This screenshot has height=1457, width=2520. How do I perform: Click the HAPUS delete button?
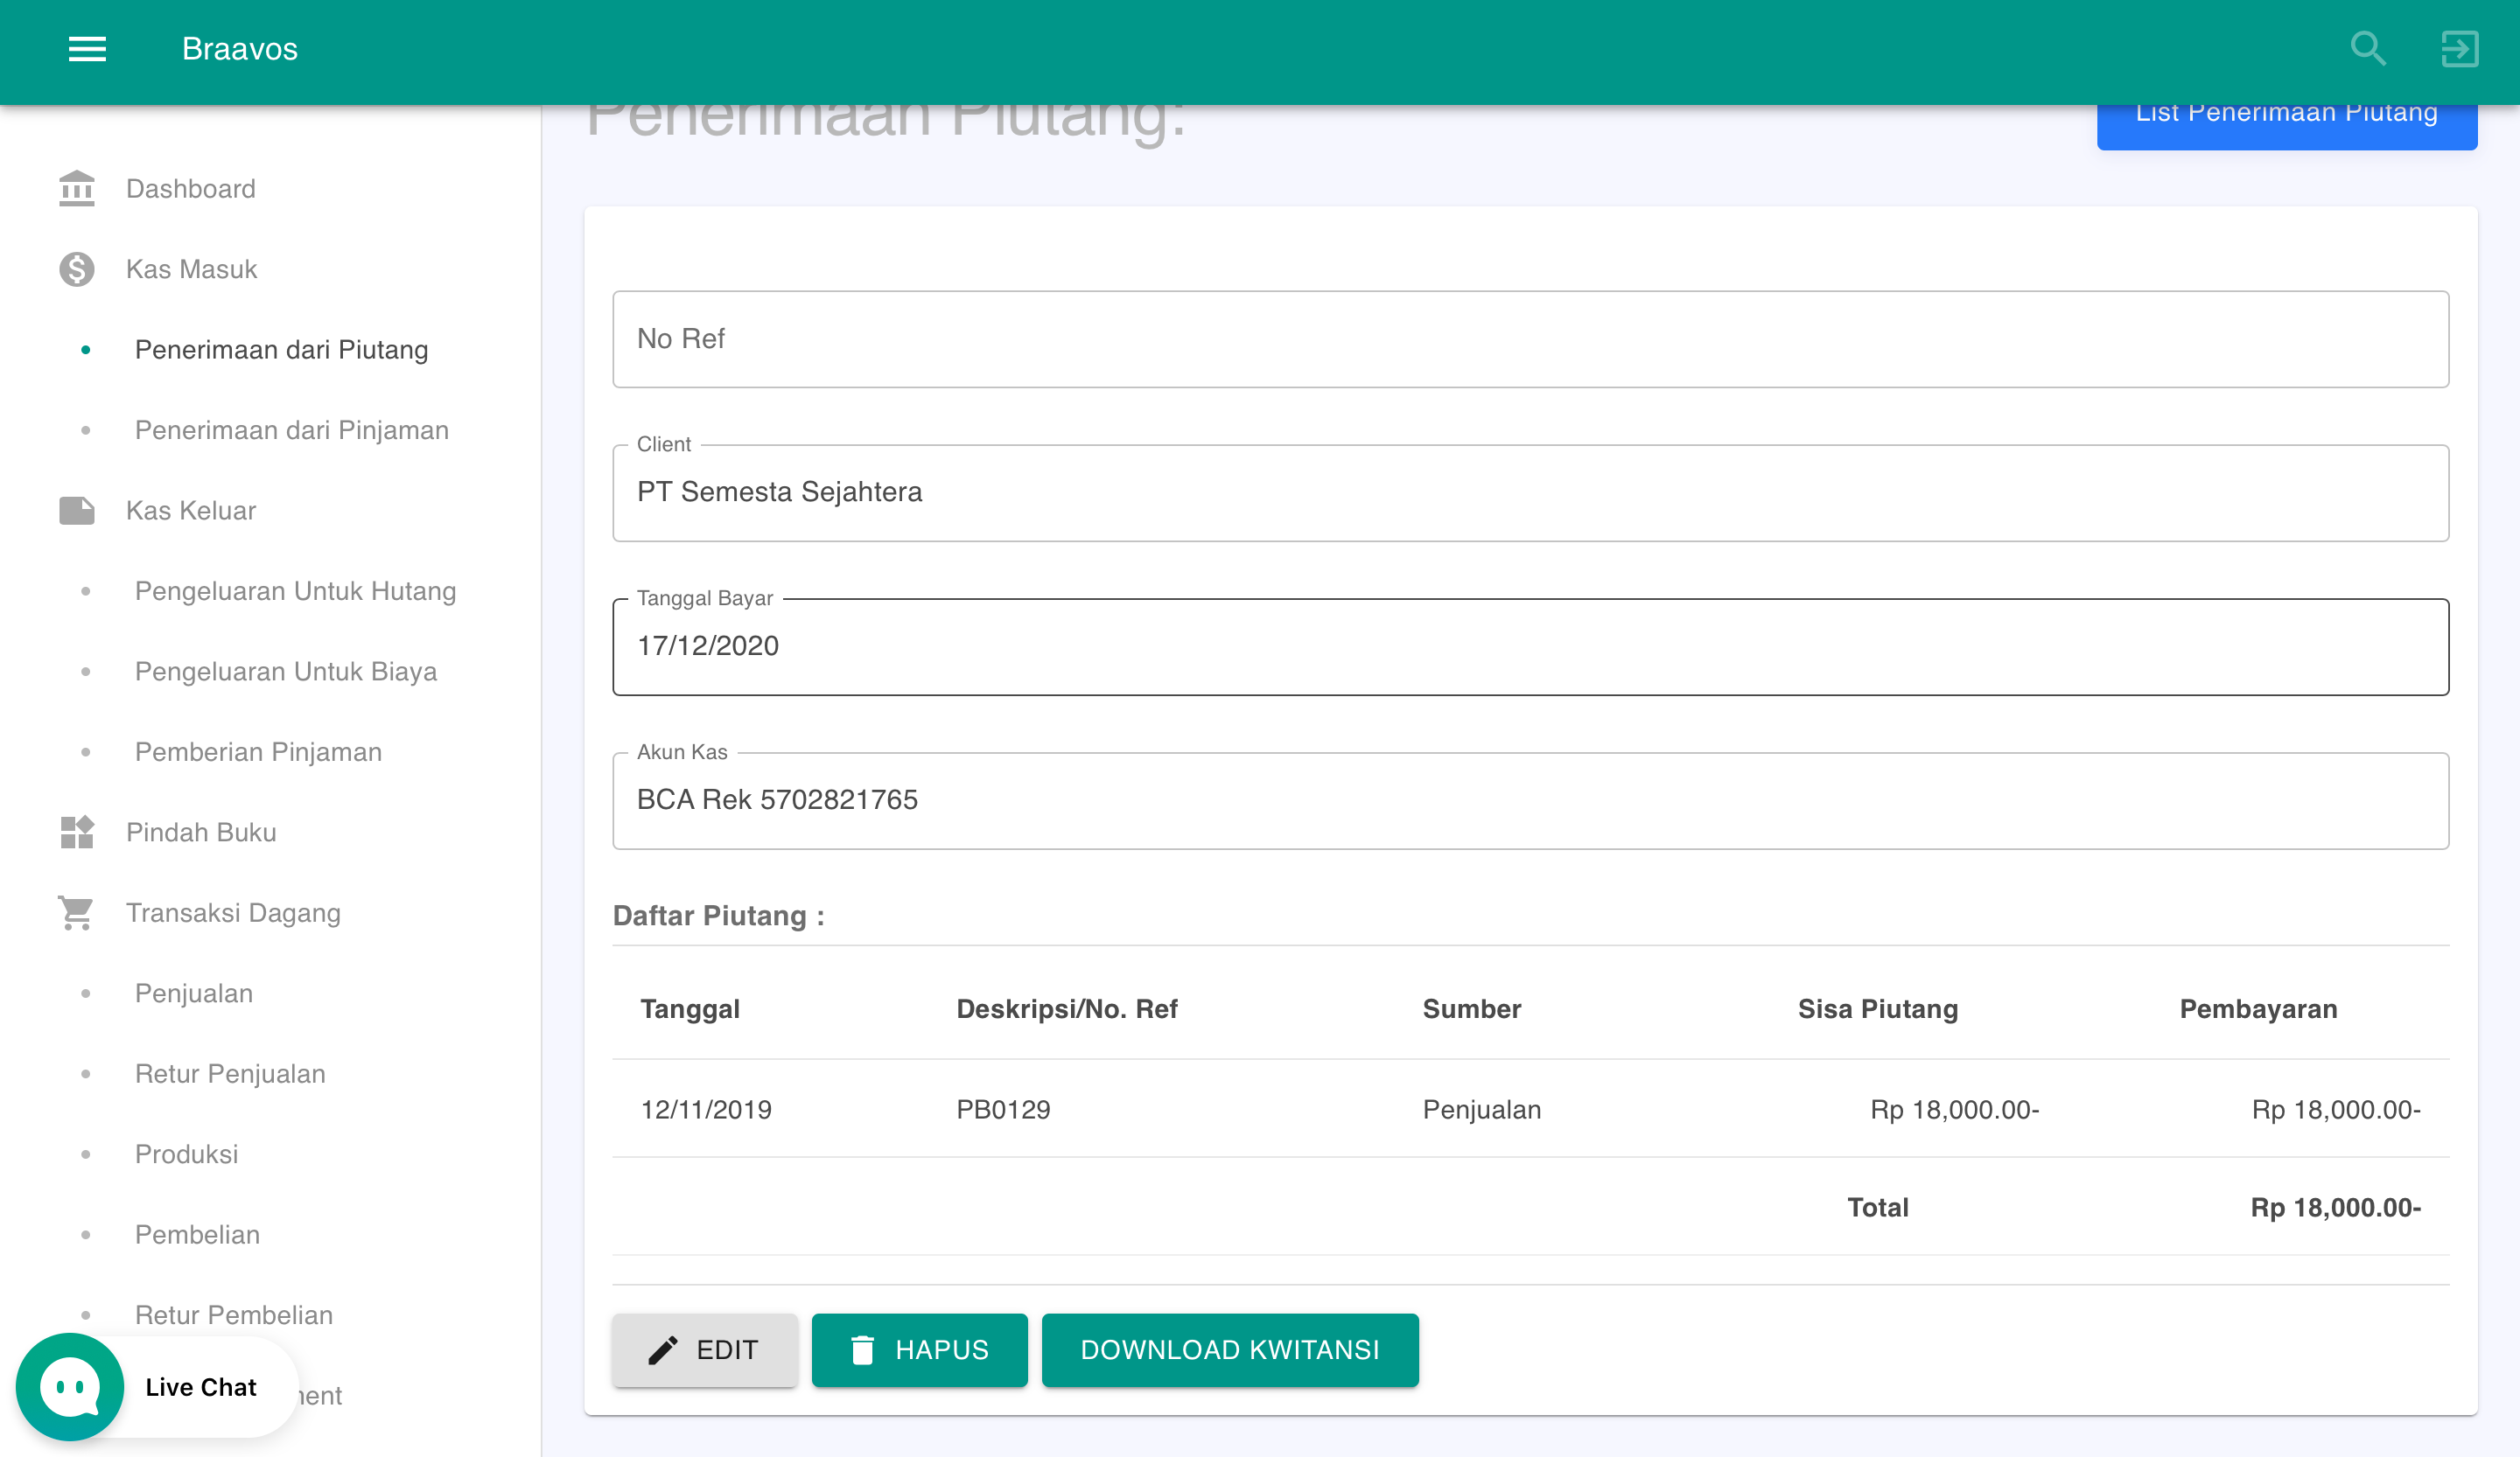tap(918, 1349)
